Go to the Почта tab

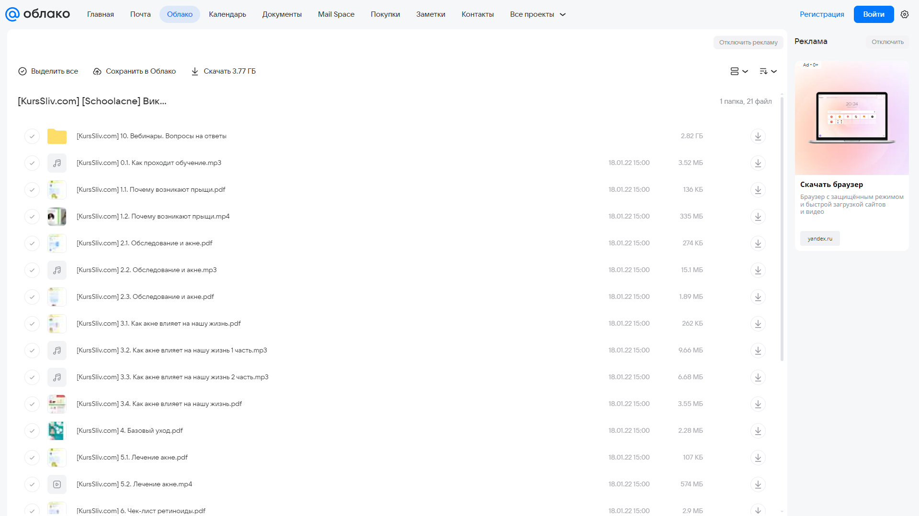(140, 14)
